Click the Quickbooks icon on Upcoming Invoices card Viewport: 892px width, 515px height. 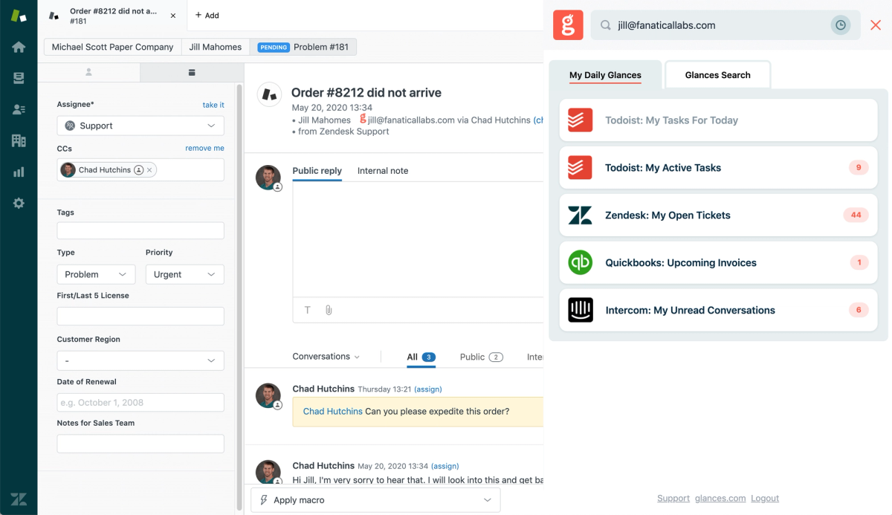pyautogui.click(x=580, y=262)
